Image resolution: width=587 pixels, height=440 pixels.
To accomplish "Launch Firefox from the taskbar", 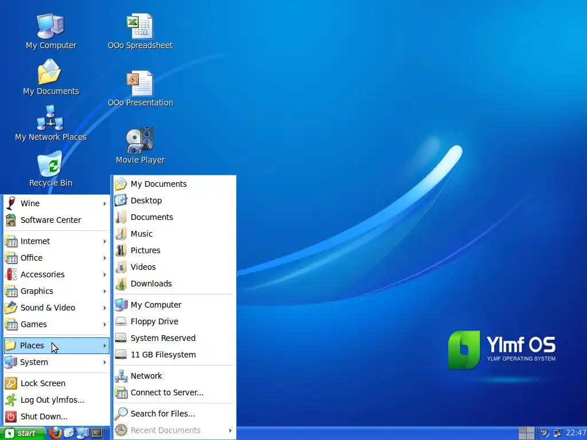I will pos(55,433).
